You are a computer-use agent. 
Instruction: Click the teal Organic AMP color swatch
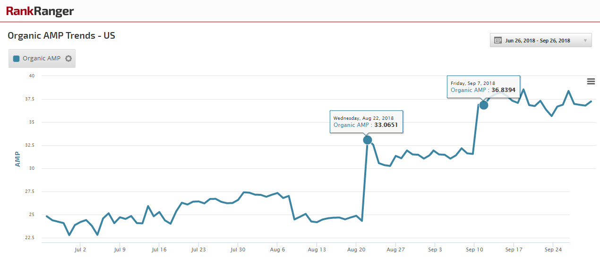point(17,58)
